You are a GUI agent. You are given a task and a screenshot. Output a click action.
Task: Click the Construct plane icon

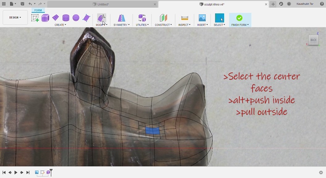pyautogui.click(x=163, y=18)
